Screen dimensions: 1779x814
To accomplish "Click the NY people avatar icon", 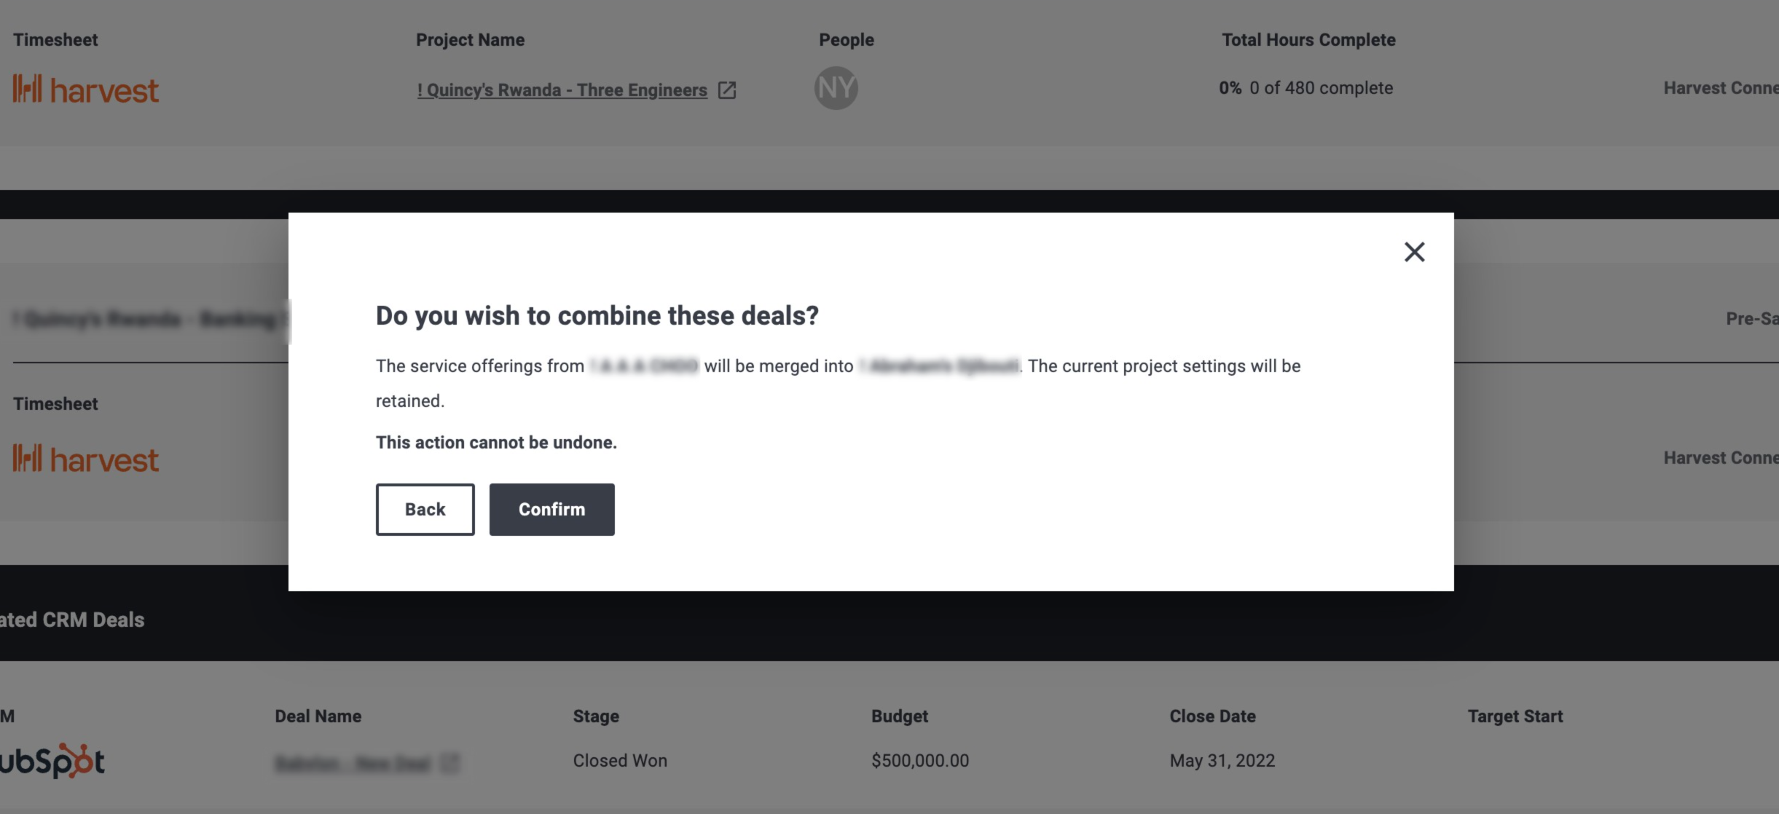I will [x=836, y=87].
